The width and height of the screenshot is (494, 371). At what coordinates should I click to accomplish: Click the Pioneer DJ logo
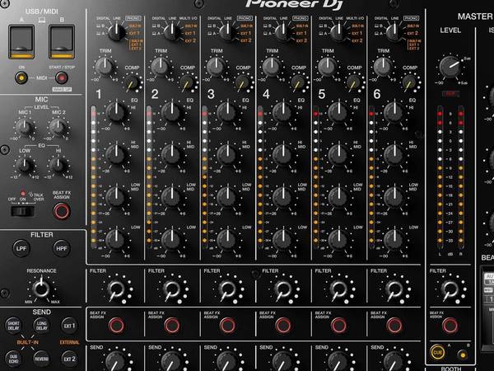point(294,4)
